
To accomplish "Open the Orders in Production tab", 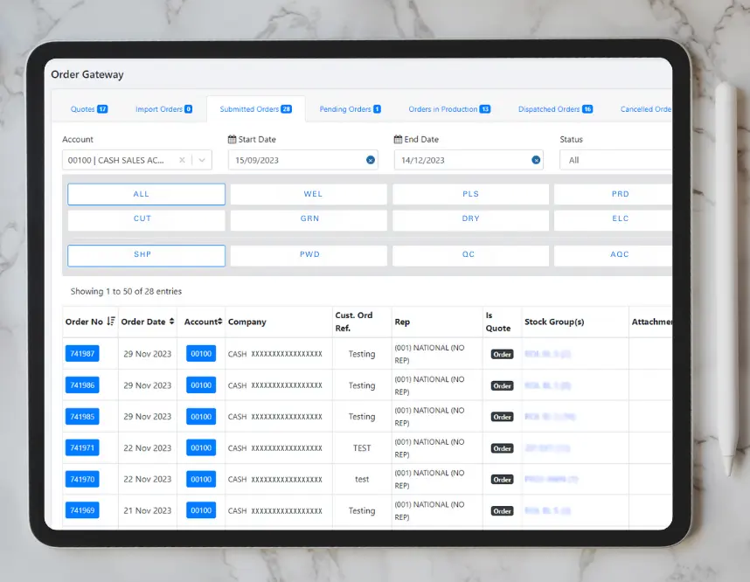I will click(445, 108).
